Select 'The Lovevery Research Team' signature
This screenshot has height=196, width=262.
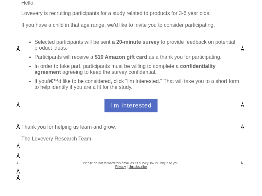tap(56, 139)
